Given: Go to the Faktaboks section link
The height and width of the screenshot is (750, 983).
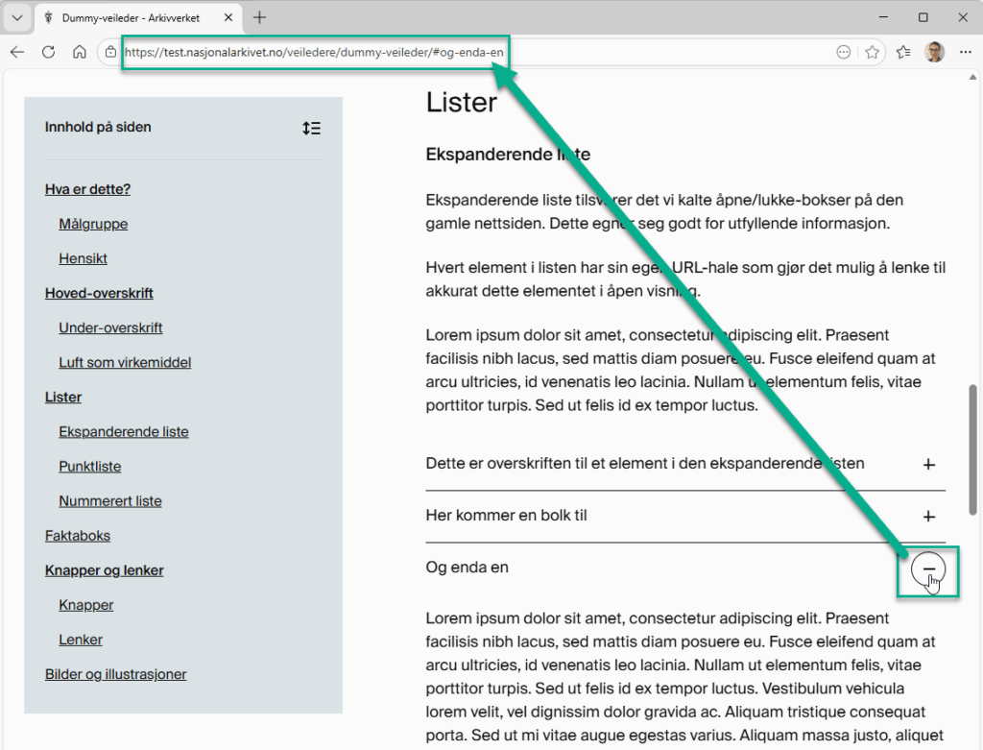Looking at the screenshot, I should pos(77,535).
